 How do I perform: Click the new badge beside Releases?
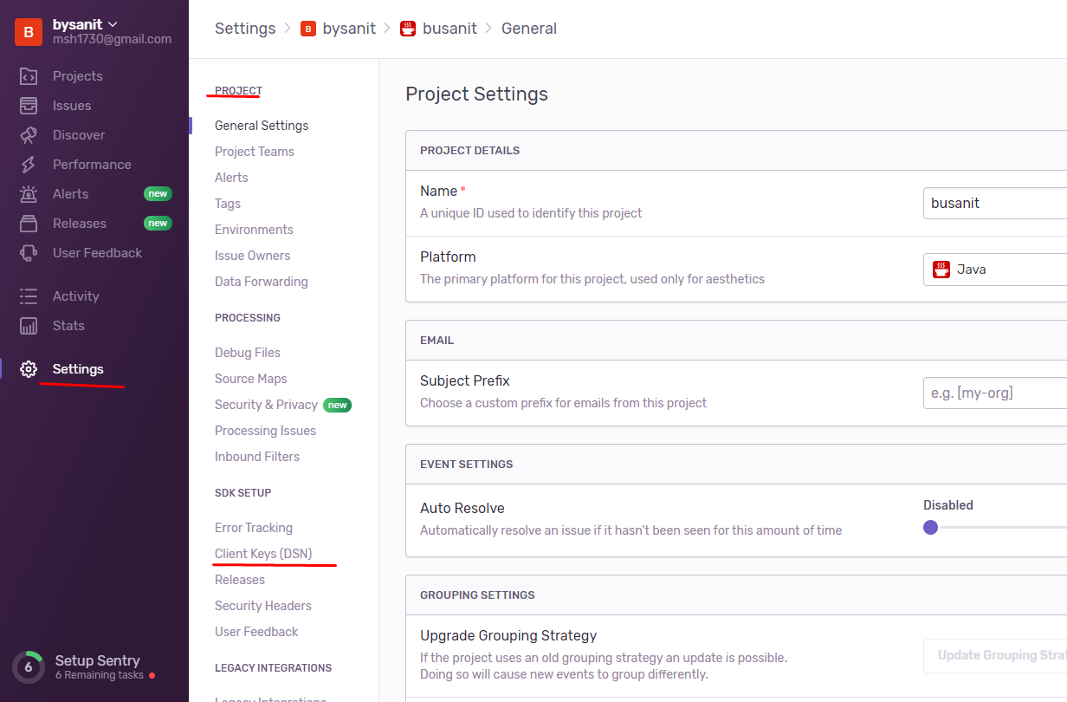tap(158, 224)
